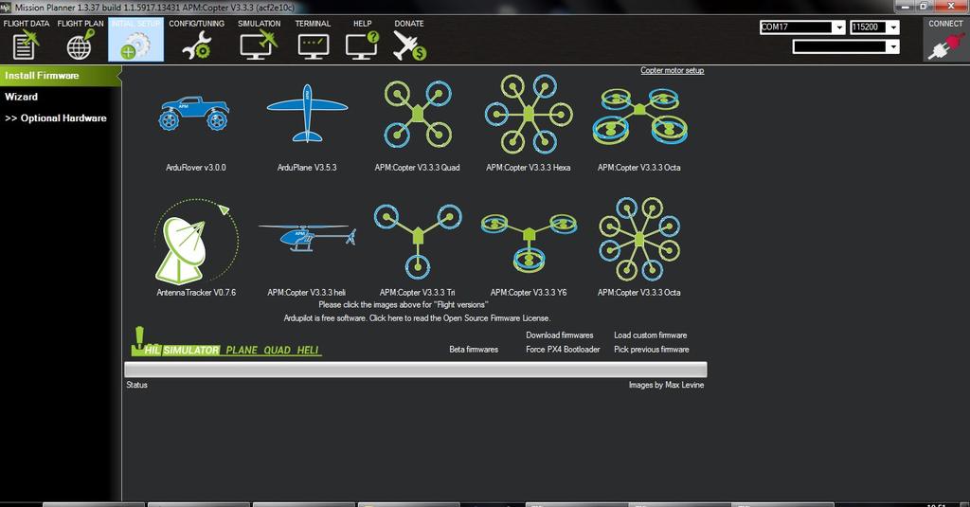Click the Images by Max Levine credit
The height and width of the screenshot is (507, 970).
tap(666, 385)
